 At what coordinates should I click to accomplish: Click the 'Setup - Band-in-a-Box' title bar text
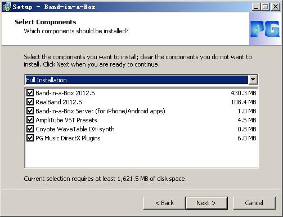54,7
